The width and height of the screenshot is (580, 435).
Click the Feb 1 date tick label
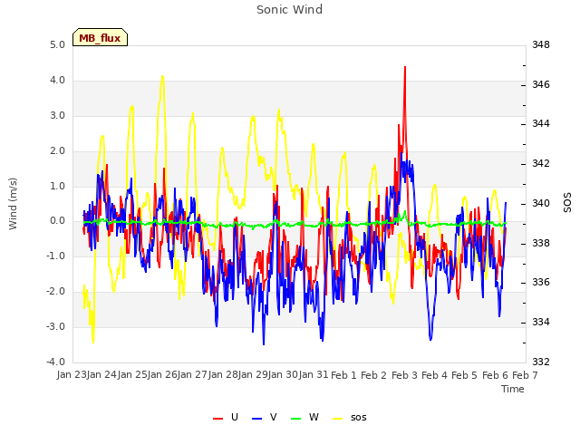click(x=343, y=375)
